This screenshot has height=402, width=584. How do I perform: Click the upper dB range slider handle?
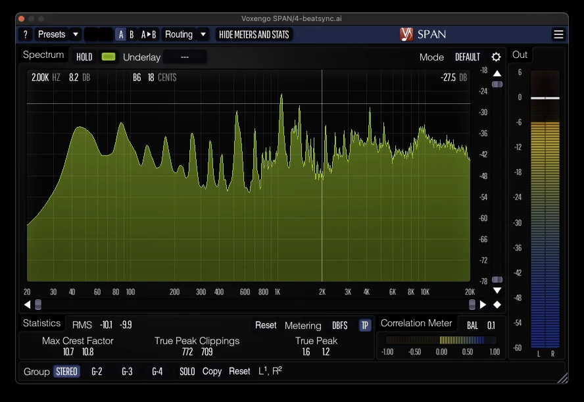tap(497, 85)
